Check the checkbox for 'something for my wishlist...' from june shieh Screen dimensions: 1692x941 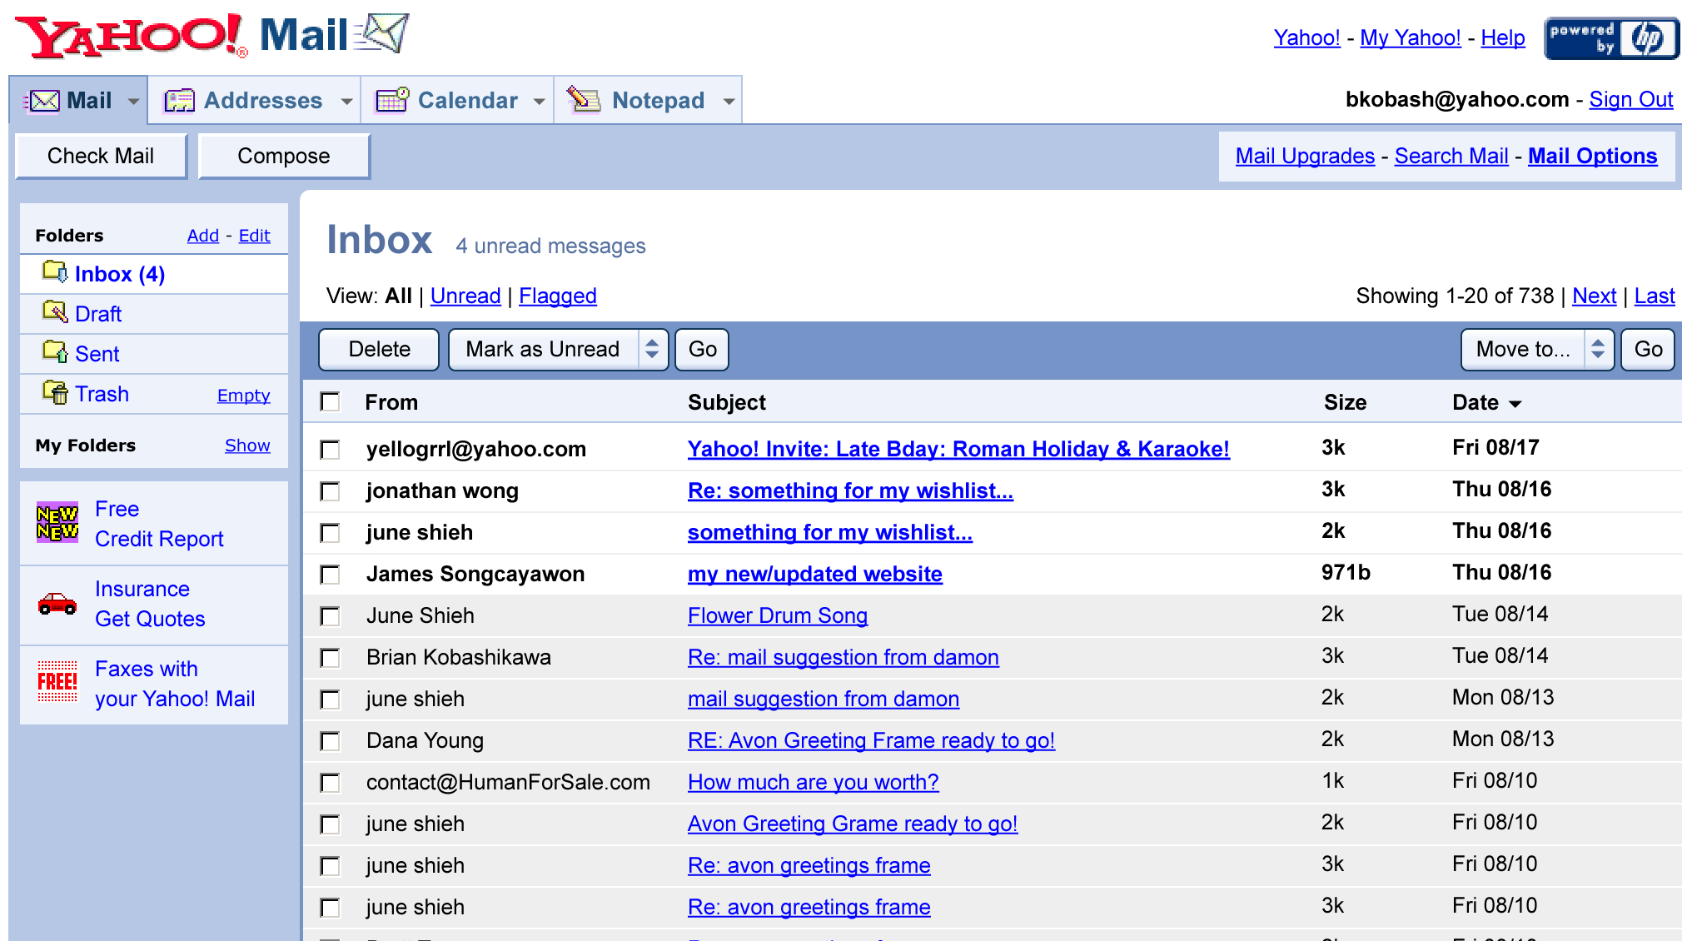coord(331,533)
